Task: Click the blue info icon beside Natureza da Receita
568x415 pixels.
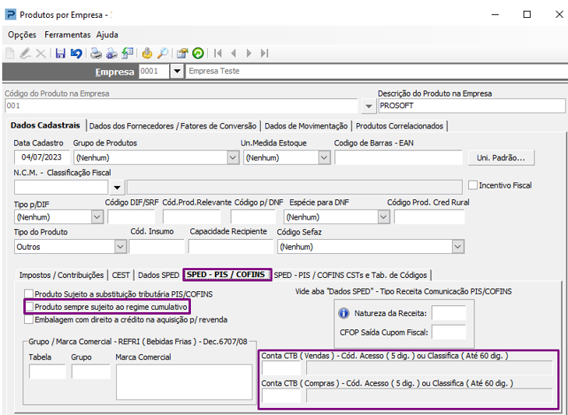Action: (x=344, y=313)
